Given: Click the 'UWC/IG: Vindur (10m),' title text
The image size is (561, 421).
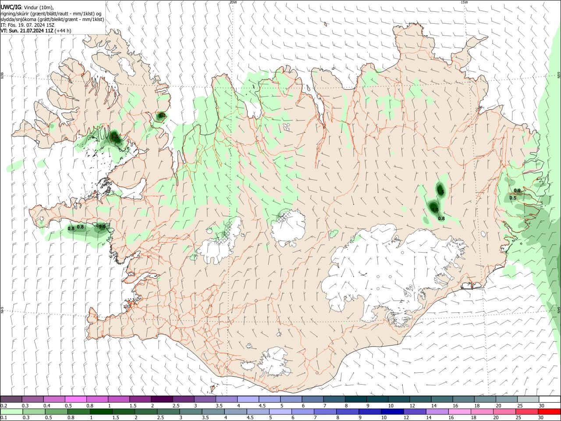Looking at the screenshot, I should (x=27, y=7).
